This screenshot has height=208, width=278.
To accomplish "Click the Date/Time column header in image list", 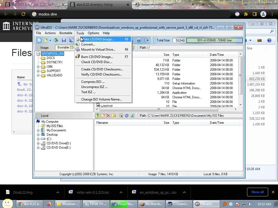I will pos(223,55).
